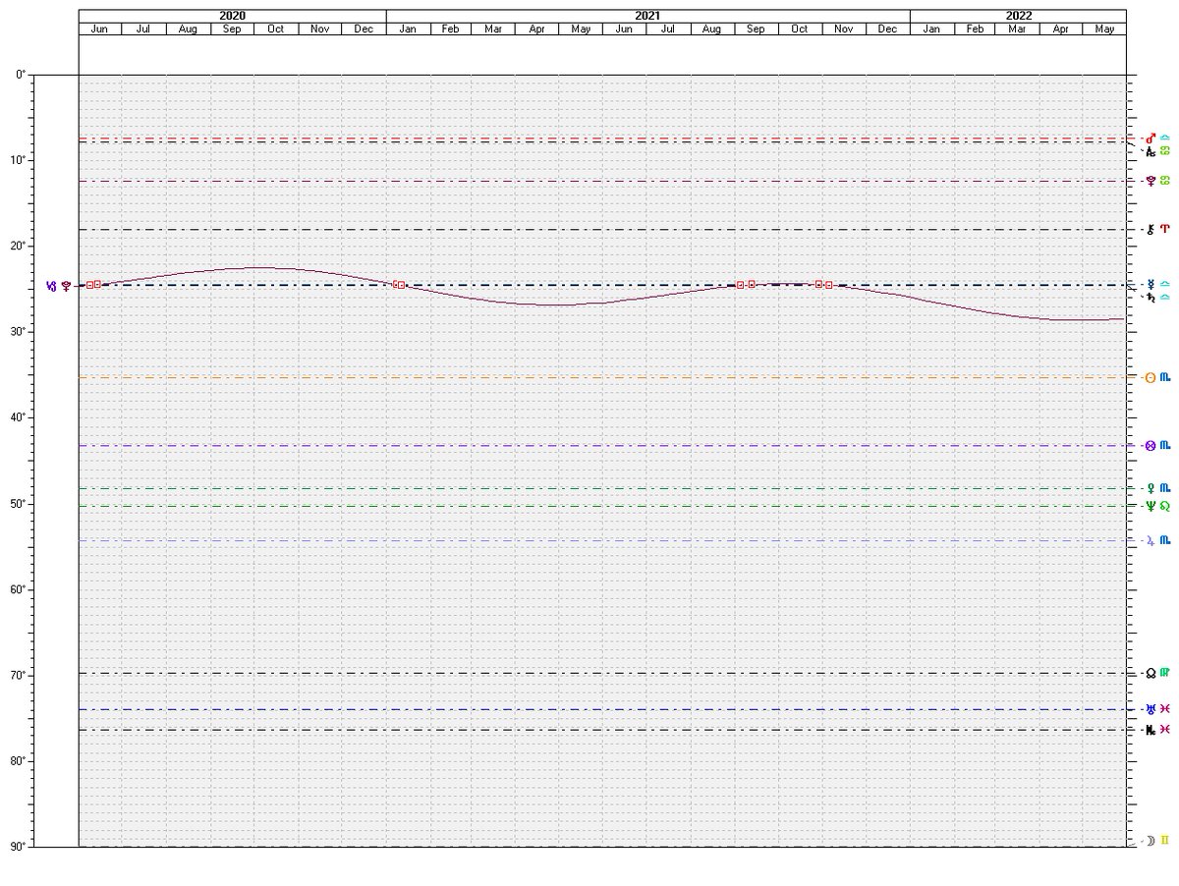
Task: Select the green Venus glyph
Action: click(x=1151, y=487)
